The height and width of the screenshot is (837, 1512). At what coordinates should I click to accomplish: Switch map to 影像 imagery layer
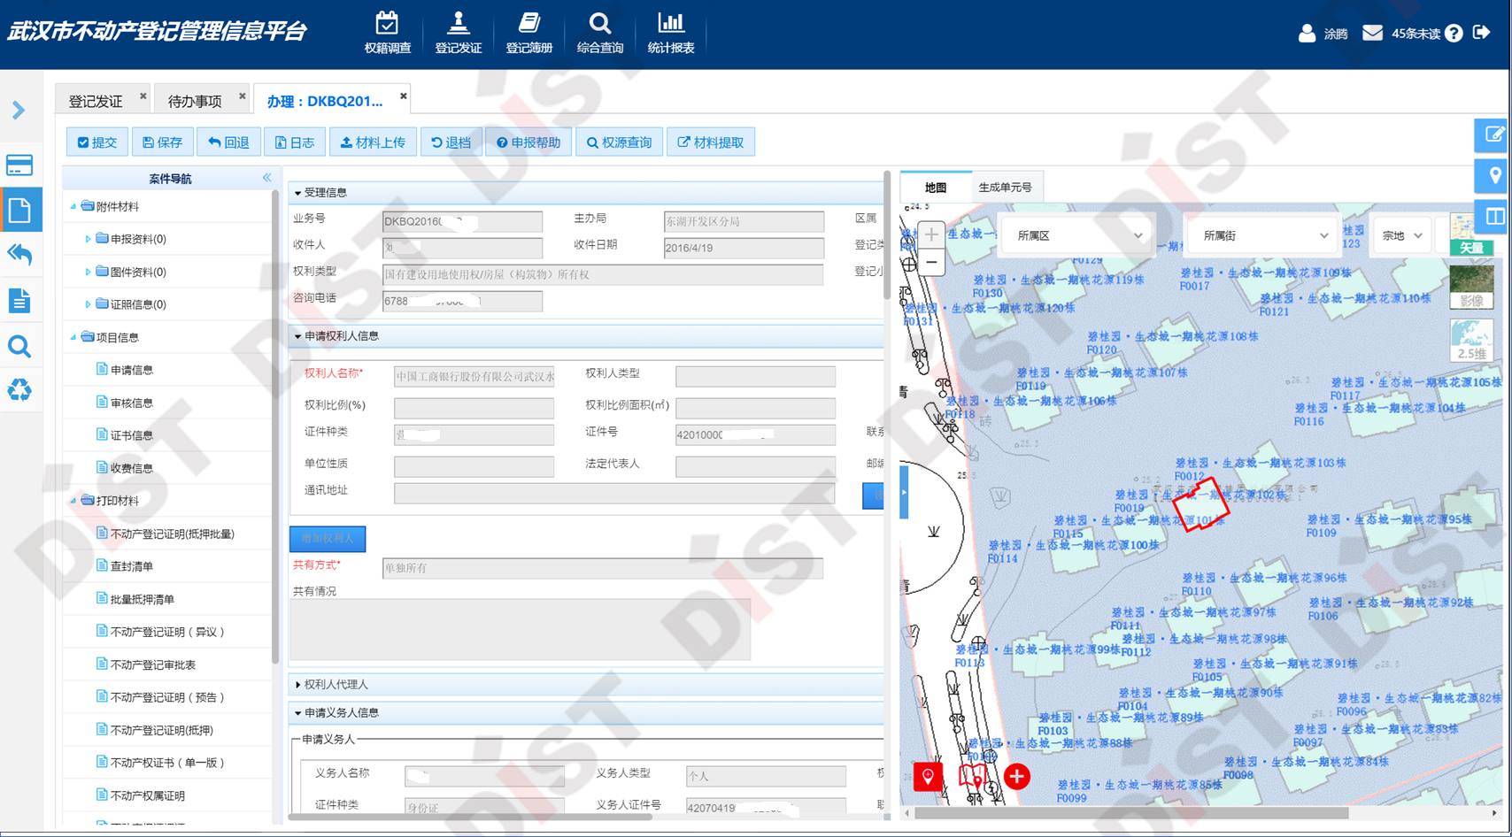point(1471,288)
